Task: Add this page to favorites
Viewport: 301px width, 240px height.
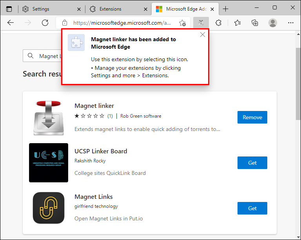Action: click(182, 23)
